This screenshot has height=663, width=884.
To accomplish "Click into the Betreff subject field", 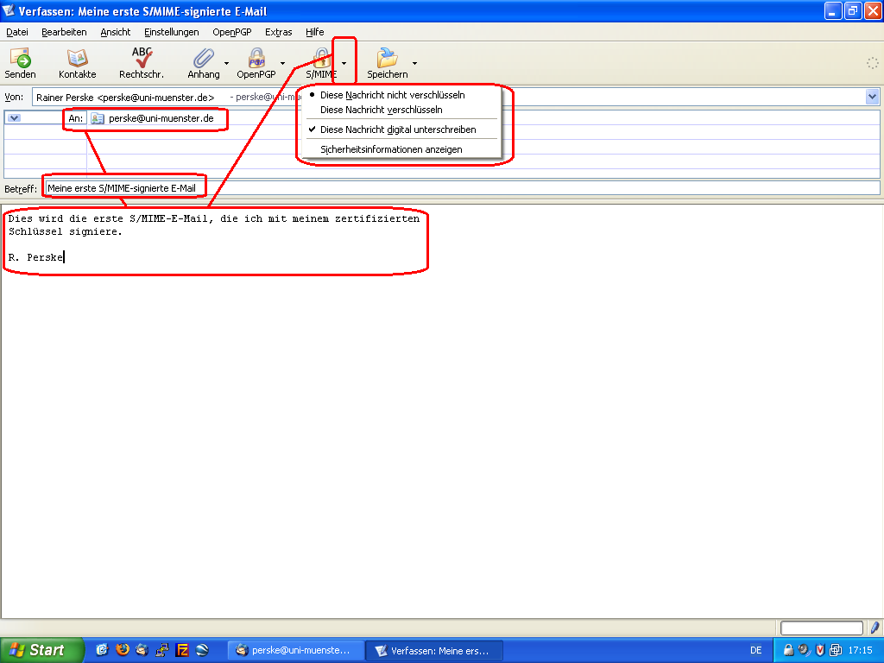I will coord(518,188).
